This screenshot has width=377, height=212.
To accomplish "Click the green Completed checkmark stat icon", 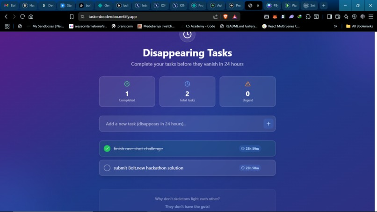I will [127, 84].
